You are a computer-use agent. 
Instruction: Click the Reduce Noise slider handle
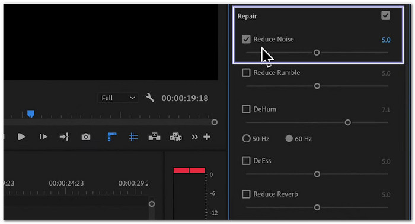[x=317, y=53]
